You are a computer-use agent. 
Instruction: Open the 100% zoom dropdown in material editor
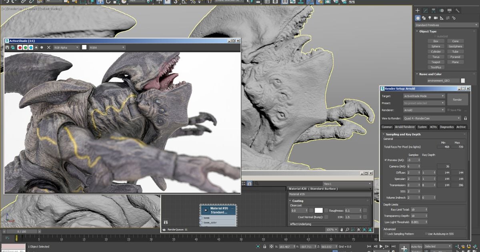331,230
